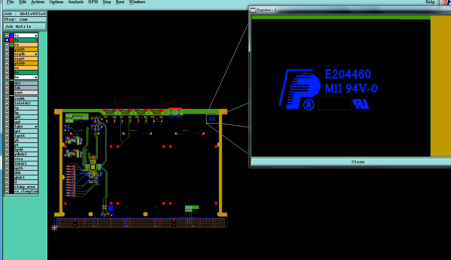This screenshot has height=260, width=451.
Task: Open the Job Matrix dialog
Action: click(x=25, y=26)
